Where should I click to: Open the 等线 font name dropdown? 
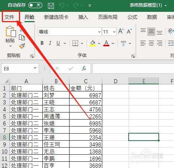point(70,32)
